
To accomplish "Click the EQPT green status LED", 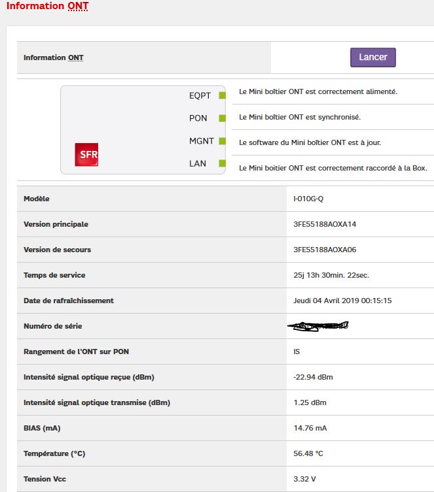I will point(222,95).
